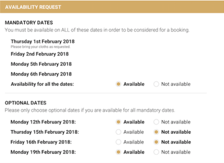Click the 'Please only choose optional dates' instruction
The image size is (224, 163).
[90, 111]
